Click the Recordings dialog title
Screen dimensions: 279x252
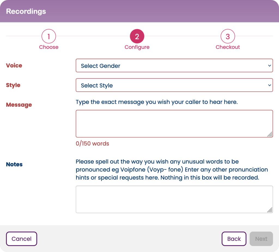pyautogui.click(x=26, y=11)
